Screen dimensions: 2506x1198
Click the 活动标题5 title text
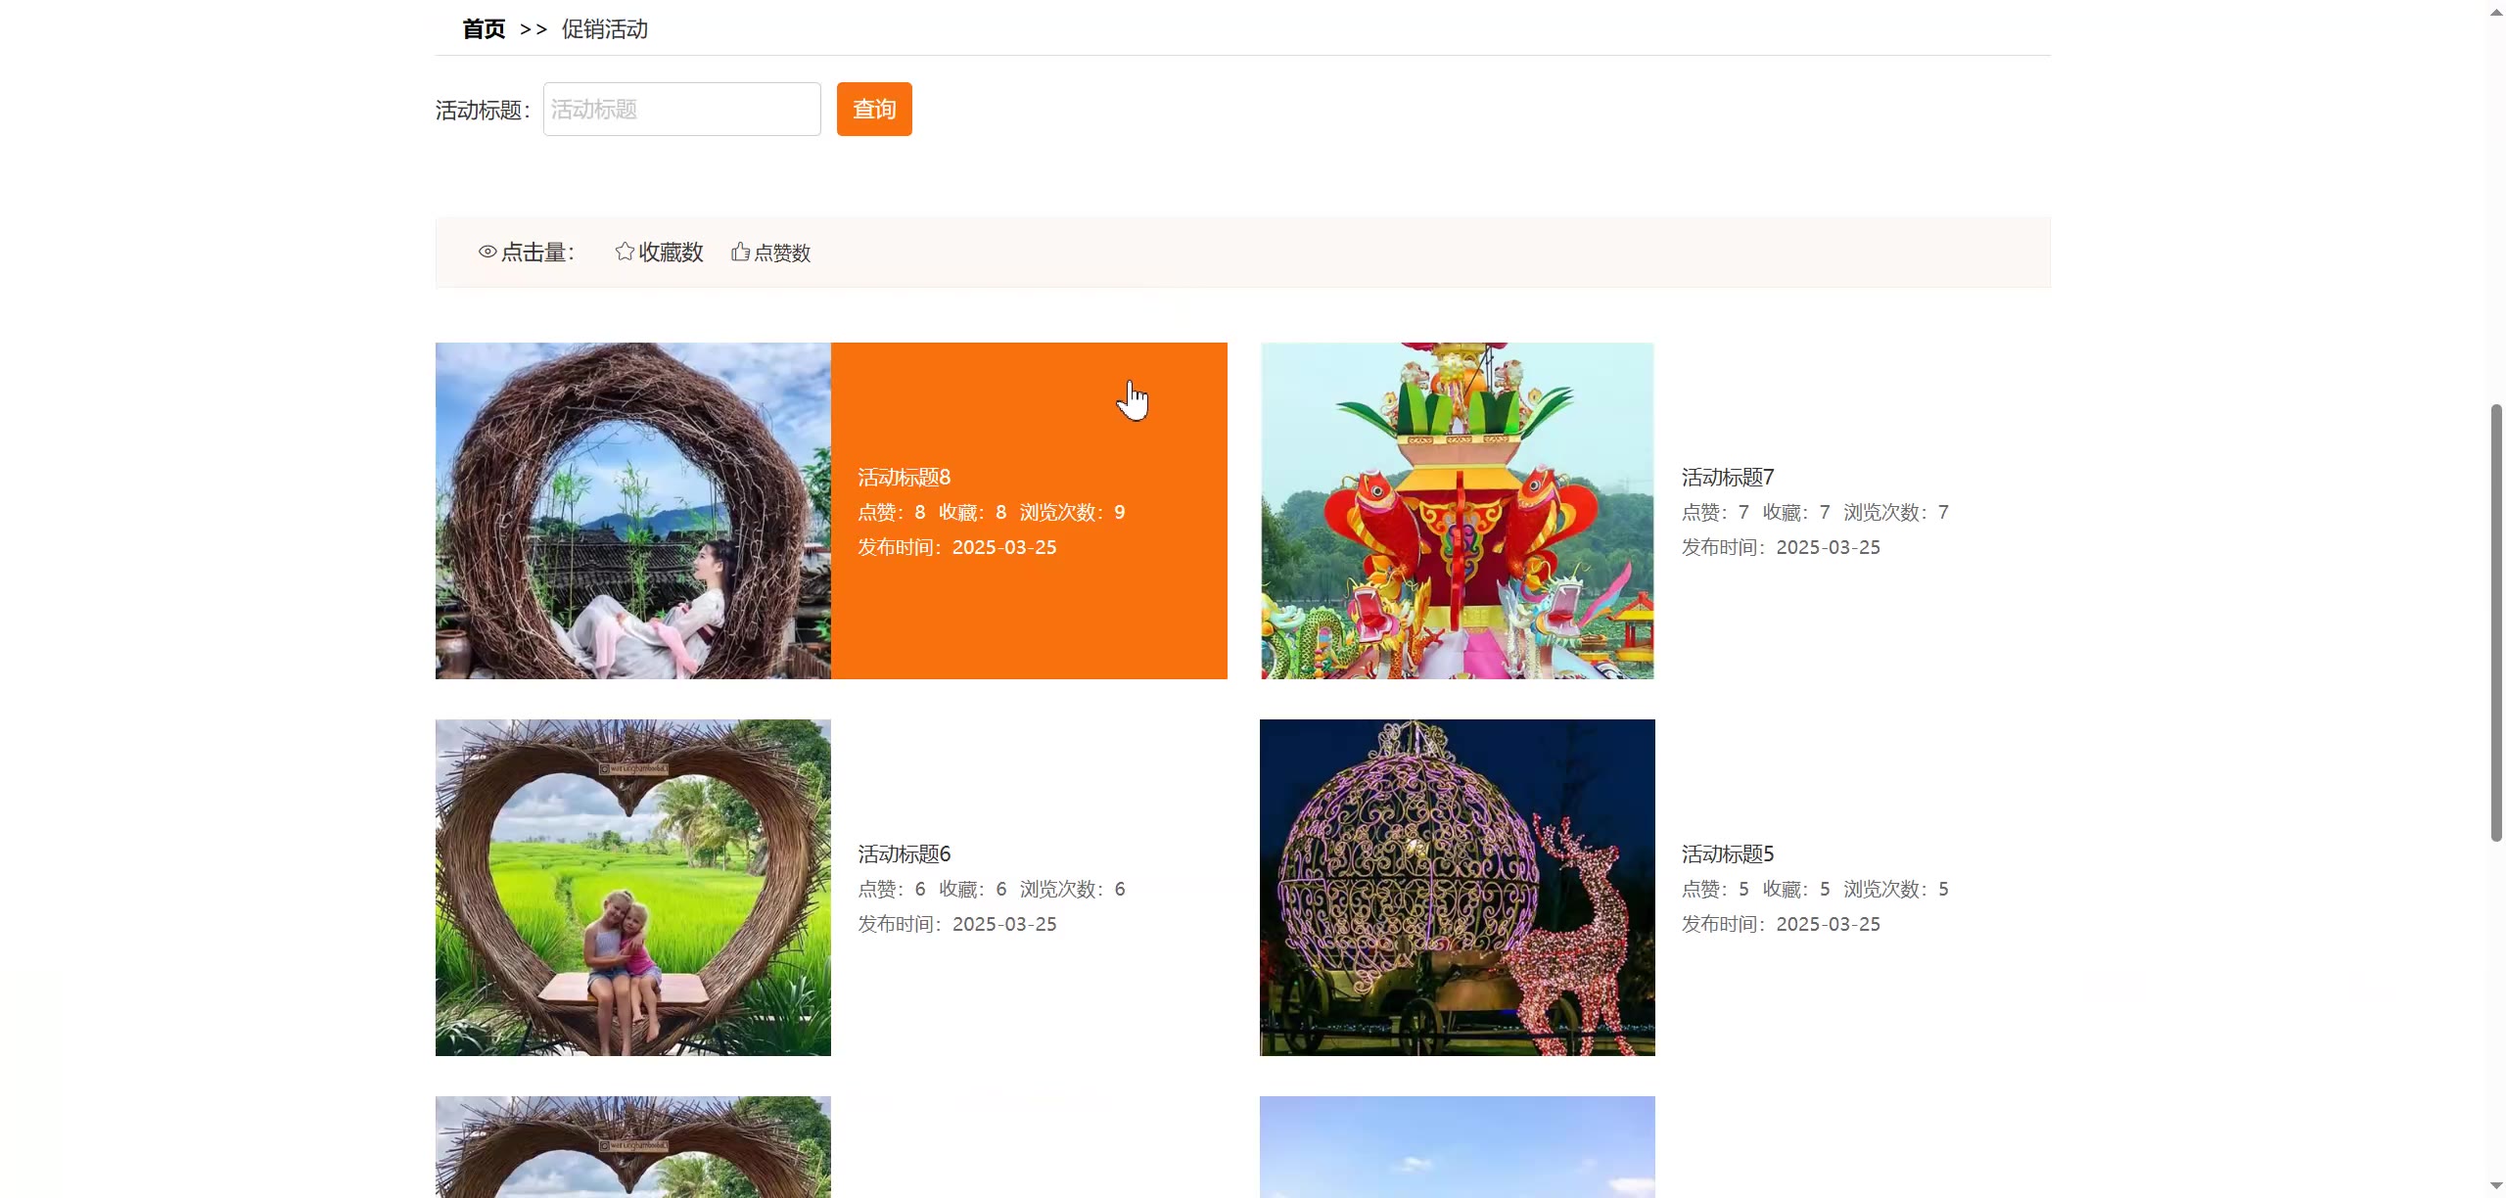coord(1727,854)
